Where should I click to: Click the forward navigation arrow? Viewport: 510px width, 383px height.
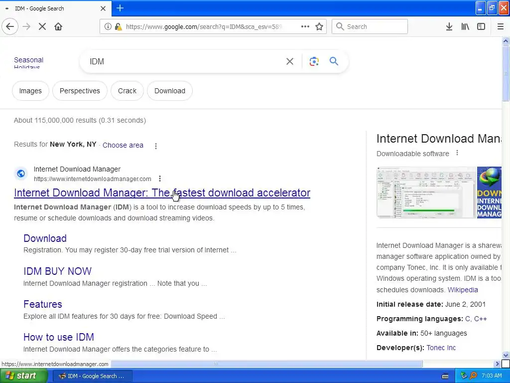(26, 26)
